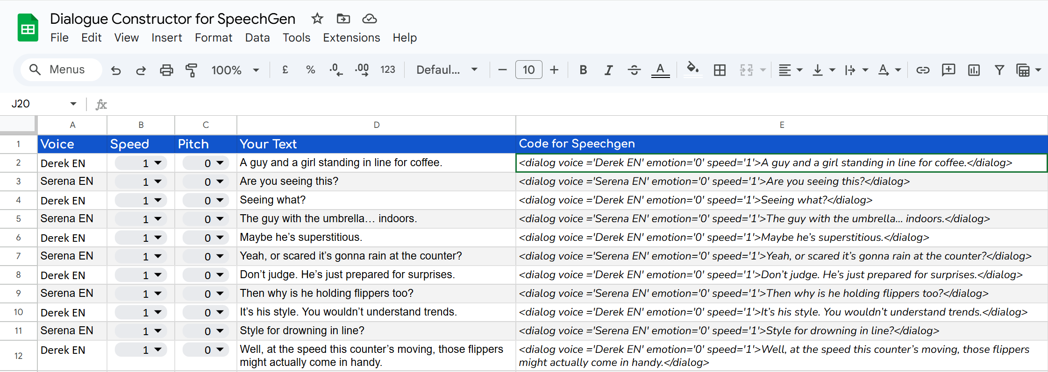Star this Dialogue Constructor document

pyautogui.click(x=317, y=19)
